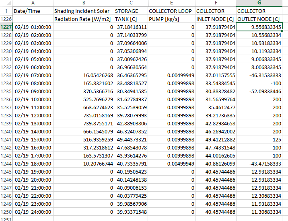Select pump value 0.00499949 in row 1244
The width and height of the screenshot is (288, 221).
171,164
